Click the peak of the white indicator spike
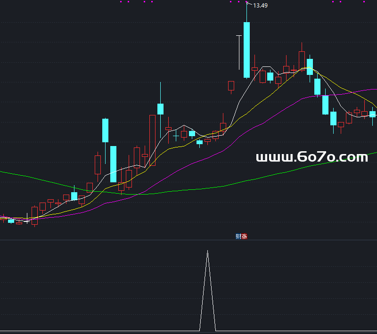The height and width of the screenshot is (334, 377). 207,251
